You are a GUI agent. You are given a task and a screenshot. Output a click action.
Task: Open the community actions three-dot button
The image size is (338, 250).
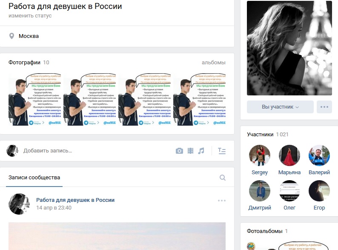(324, 107)
